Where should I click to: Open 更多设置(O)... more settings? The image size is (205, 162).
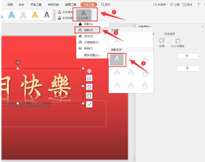pos(92,55)
